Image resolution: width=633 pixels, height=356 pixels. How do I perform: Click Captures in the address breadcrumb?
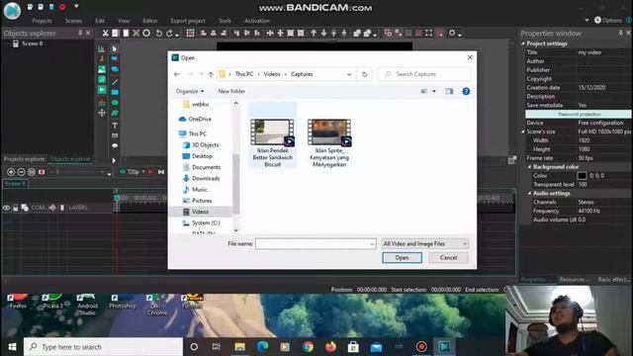(302, 74)
